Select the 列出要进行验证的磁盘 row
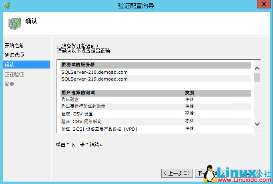Viewport: 273px width, 184px height. [x=156, y=106]
